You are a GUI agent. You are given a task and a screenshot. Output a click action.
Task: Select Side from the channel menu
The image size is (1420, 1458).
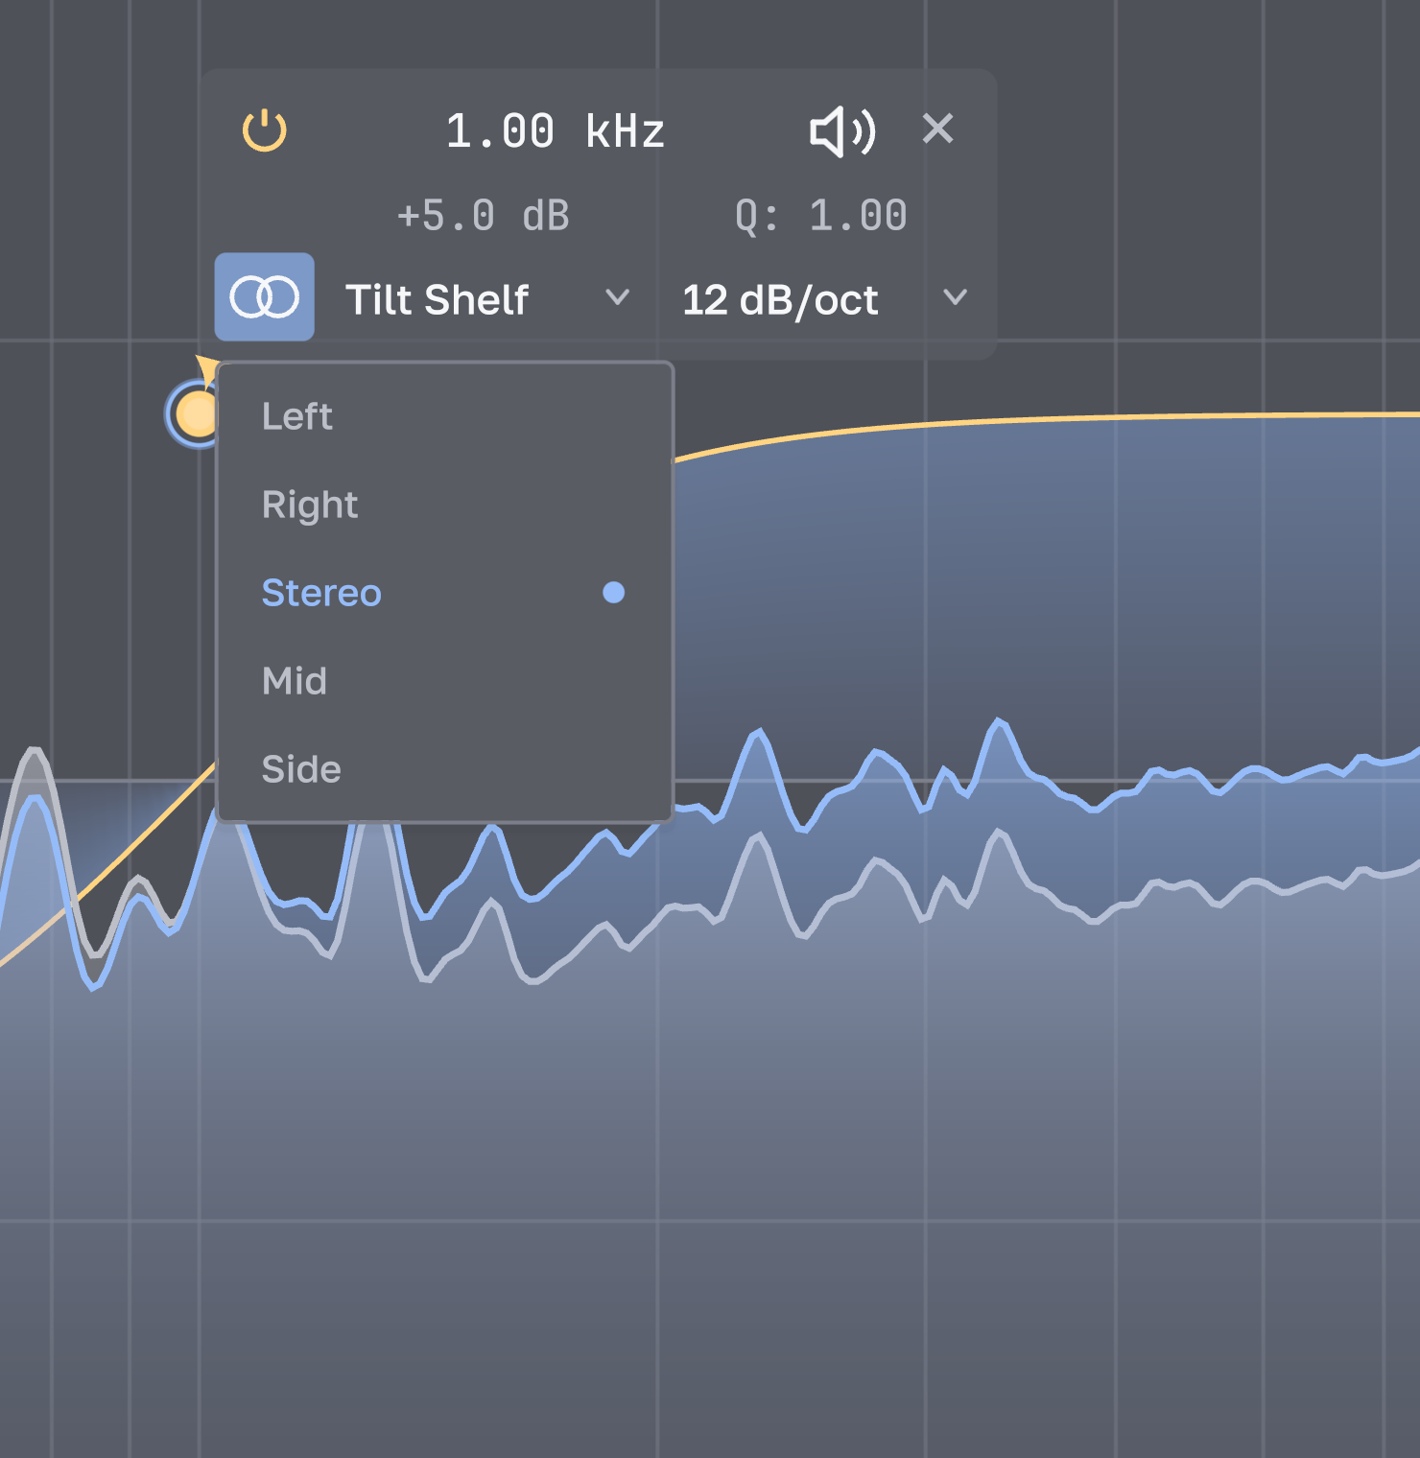445,769
